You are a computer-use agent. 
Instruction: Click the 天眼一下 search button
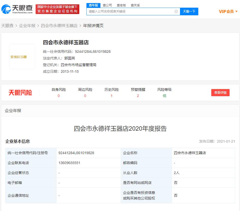pos(189,11)
